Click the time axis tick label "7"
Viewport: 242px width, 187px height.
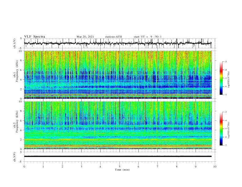157,167
